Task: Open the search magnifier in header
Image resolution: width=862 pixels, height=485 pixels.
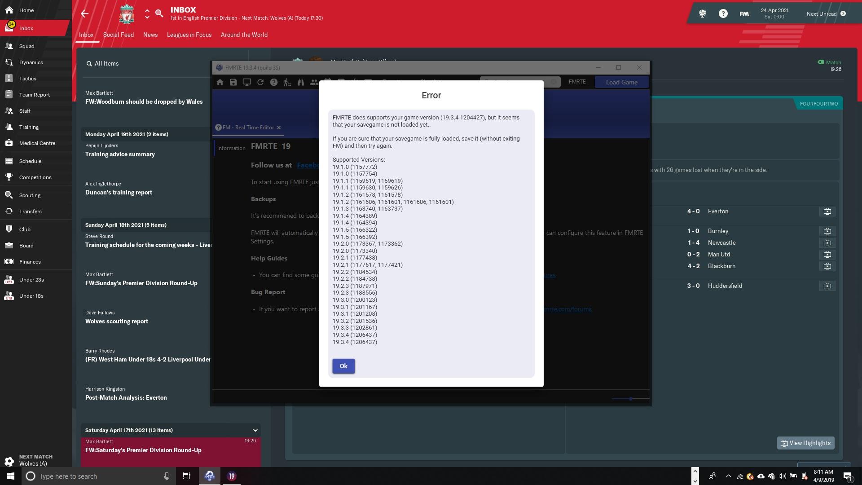Action: point(159,13)
